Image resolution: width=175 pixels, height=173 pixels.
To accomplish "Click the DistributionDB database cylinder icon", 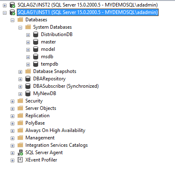I will (36, 34).
